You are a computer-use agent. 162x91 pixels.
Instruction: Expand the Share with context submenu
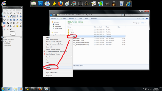(71, 47)
